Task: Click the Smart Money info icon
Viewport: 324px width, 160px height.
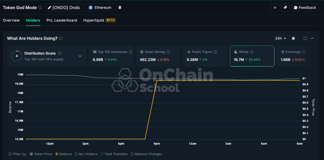Action: [168, 52]
